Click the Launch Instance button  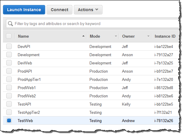(x=24, y=10)
